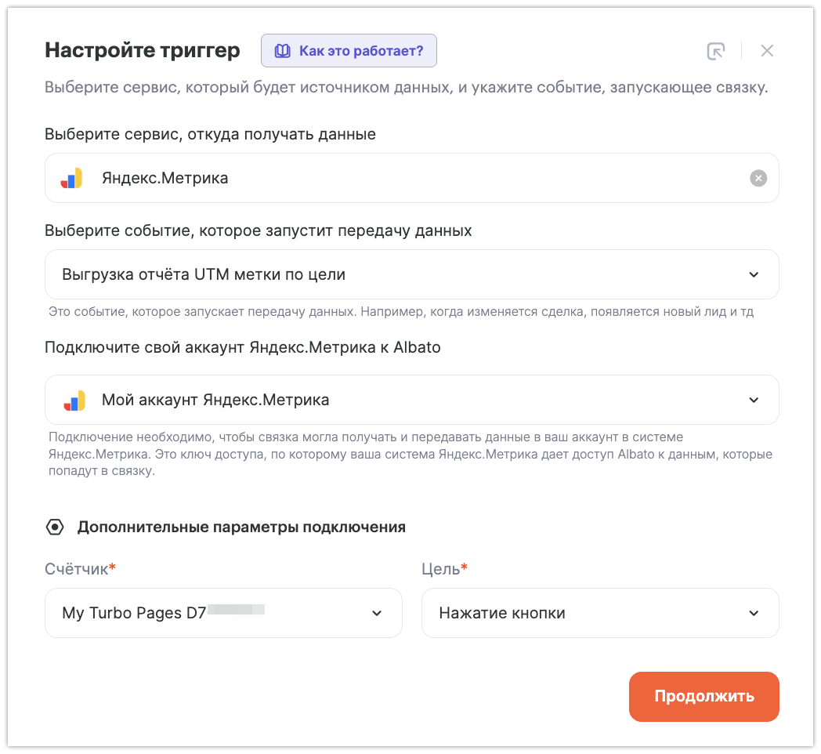Click the Яндекс.Метрика logo in the account field
The height and width of the screenshot is (754, 821).
coord(74,400)
